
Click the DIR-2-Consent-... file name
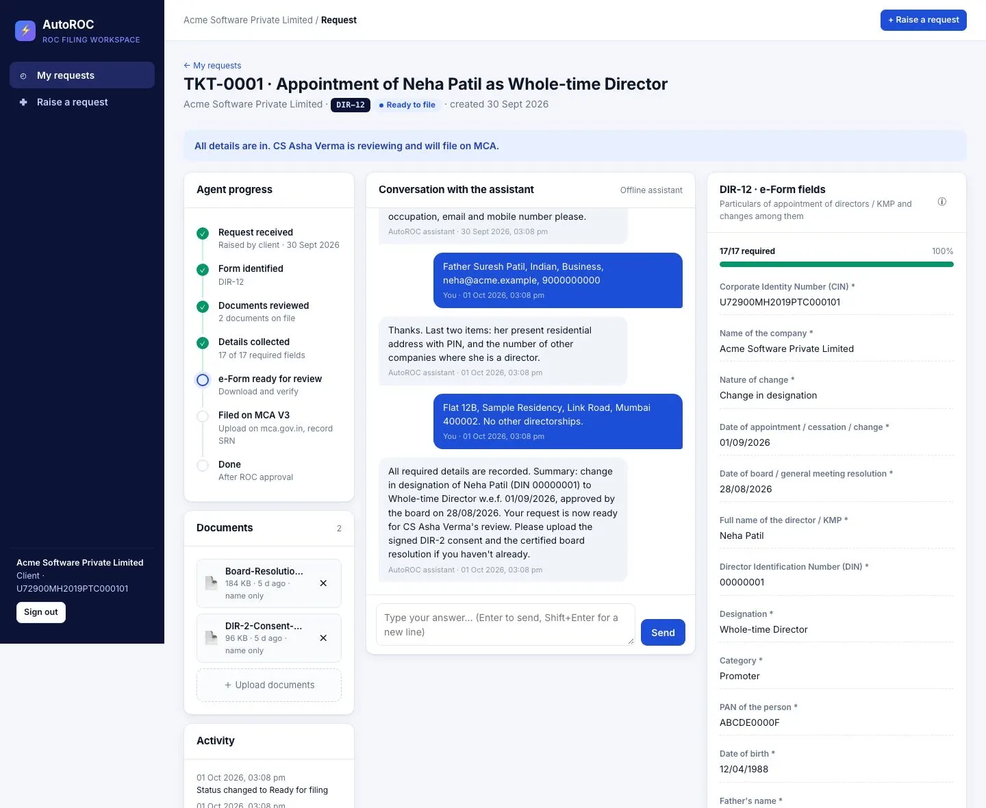[264, 626]
